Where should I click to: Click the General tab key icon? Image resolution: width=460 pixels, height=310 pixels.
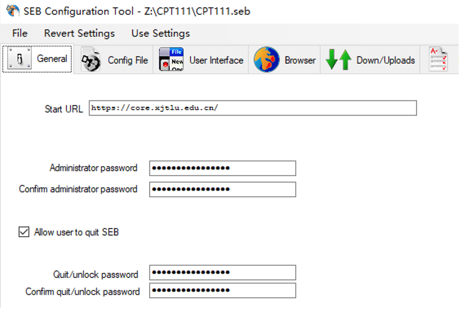pyautogui.click(x=20, y=58)
